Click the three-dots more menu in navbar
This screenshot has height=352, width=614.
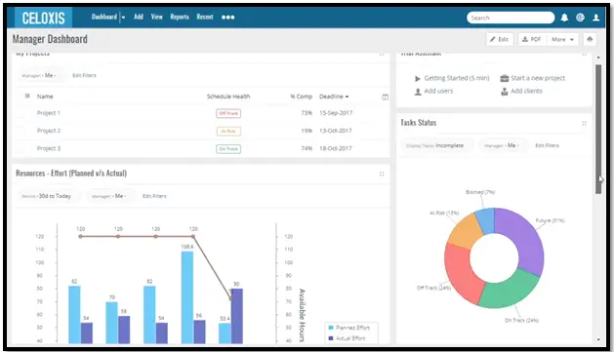[227, 18]
